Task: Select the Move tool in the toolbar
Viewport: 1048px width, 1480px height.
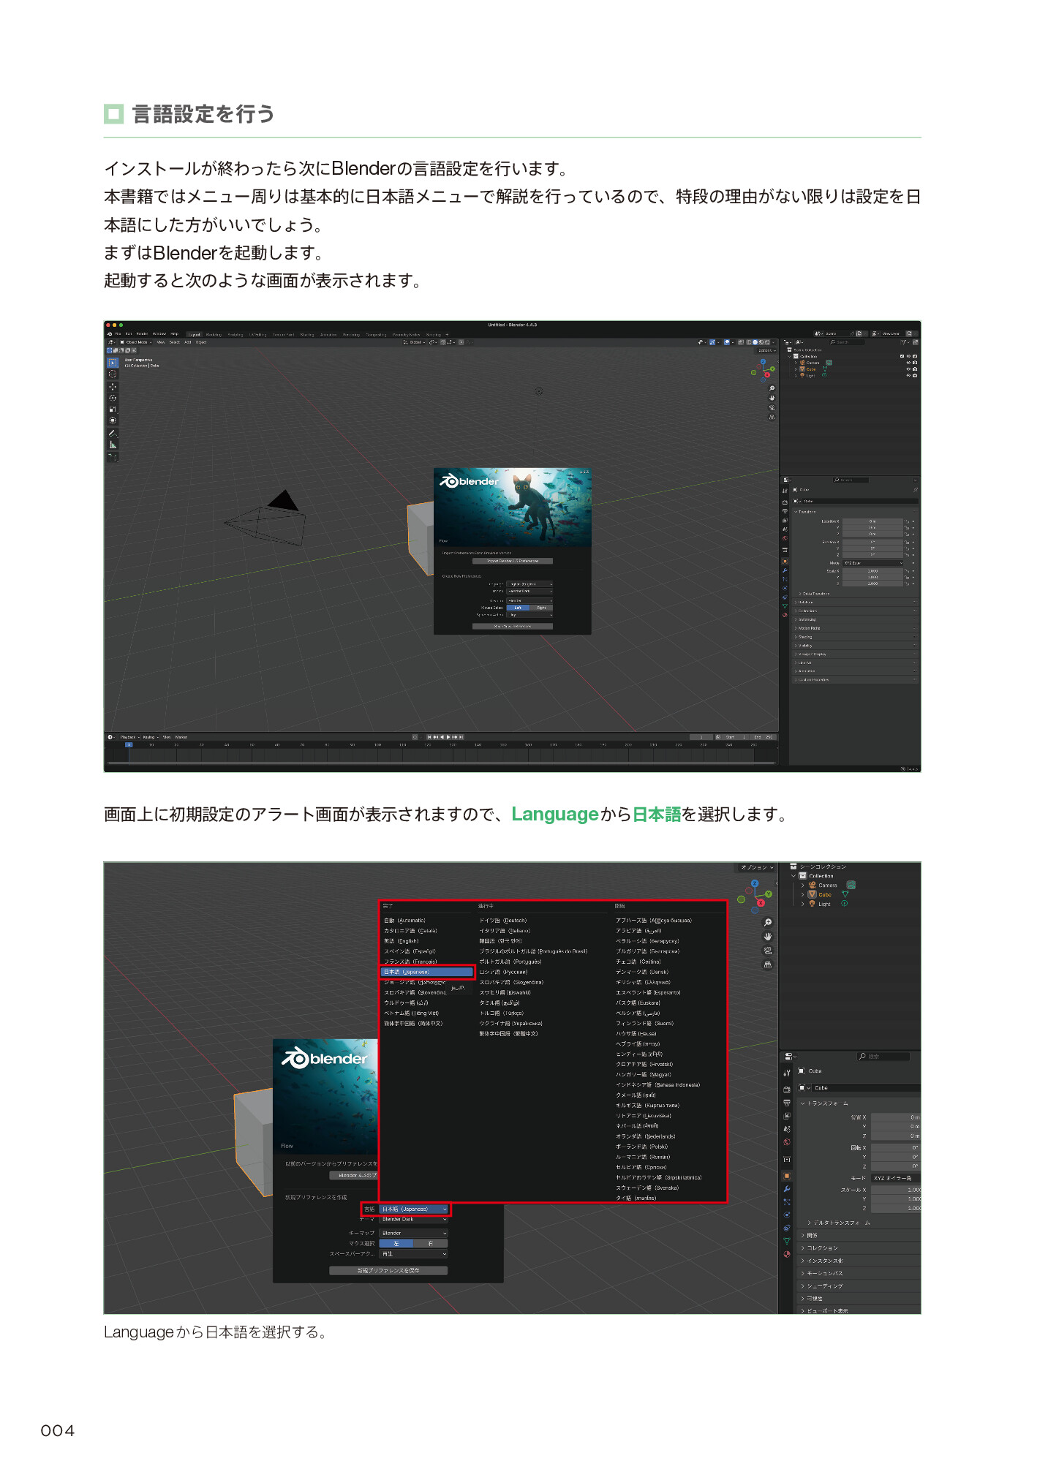Action: coord(113,387)
